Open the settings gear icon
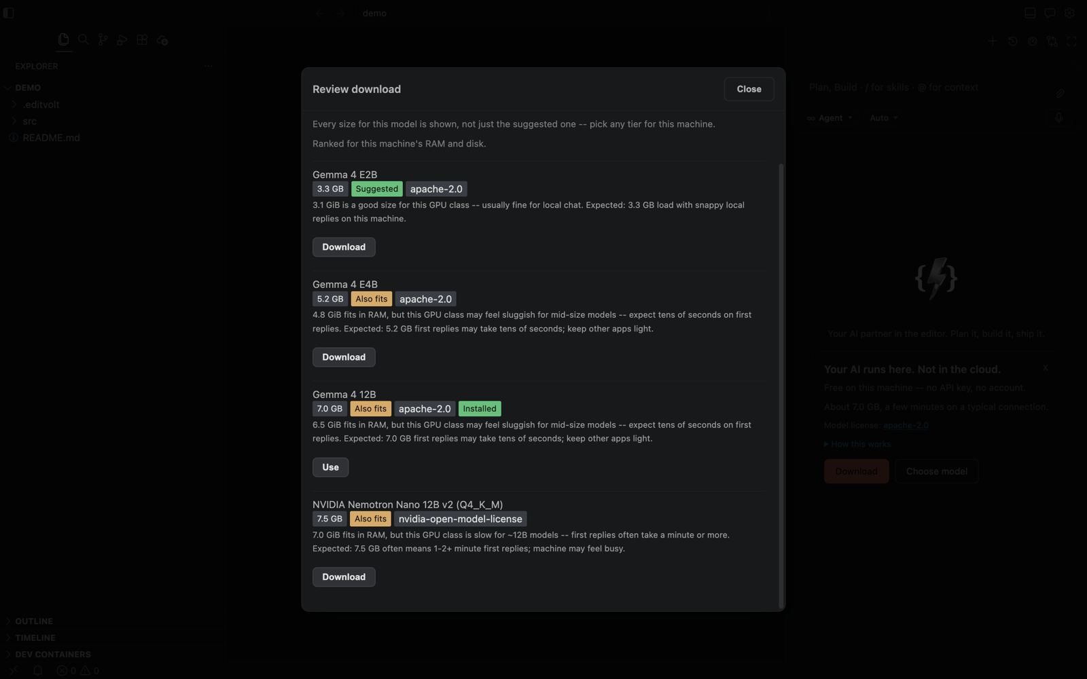The width and height of the screenshot is (1087, 679). coord(1069,13)
